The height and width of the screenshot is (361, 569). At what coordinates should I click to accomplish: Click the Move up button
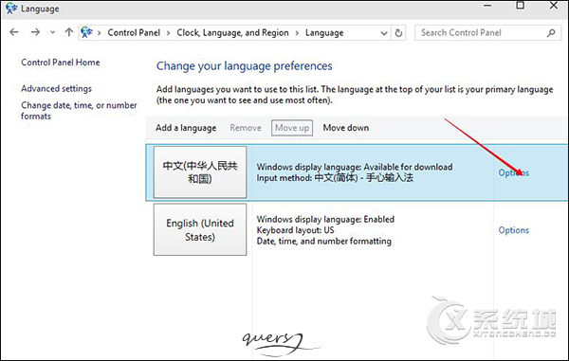click(x=292, y=128)
